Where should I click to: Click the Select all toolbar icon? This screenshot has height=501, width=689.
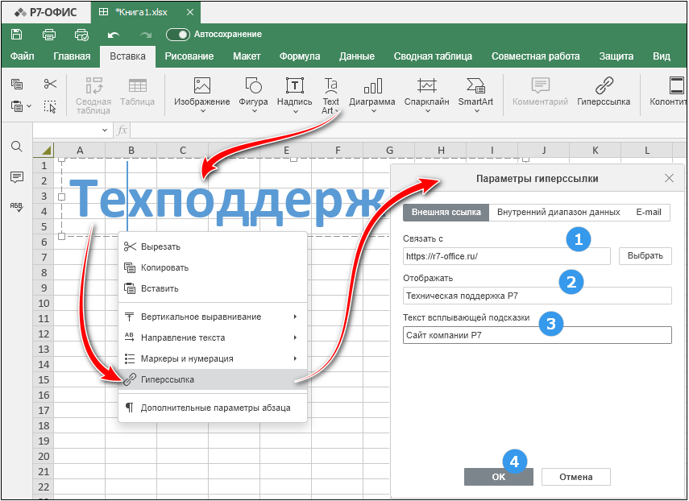[x=50, y=106]
